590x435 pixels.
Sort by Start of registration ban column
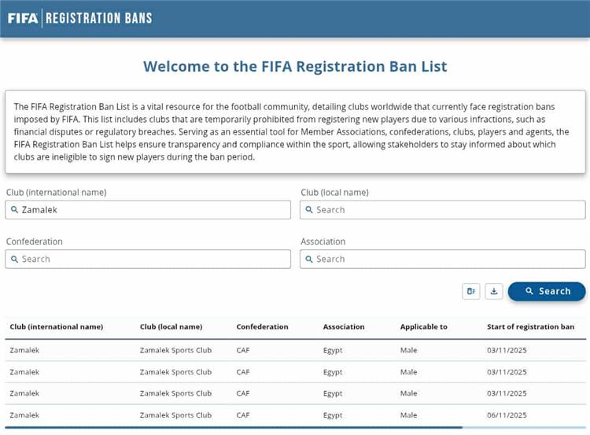[x=530, y=326]
